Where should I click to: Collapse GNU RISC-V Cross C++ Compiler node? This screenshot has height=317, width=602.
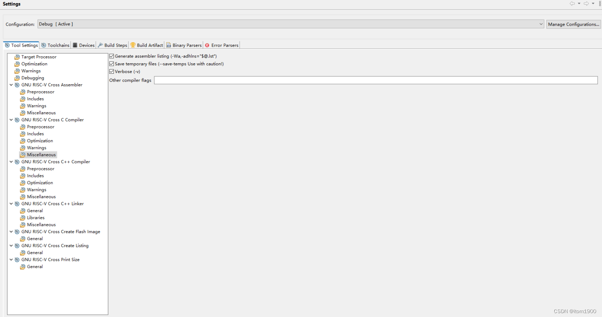11,162
